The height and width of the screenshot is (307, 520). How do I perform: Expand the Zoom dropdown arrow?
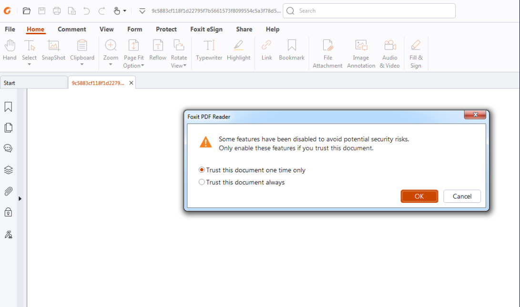tap(111, 65)
